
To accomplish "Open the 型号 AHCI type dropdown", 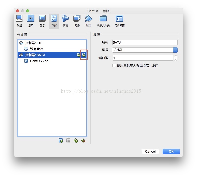I will coord(145,50).
